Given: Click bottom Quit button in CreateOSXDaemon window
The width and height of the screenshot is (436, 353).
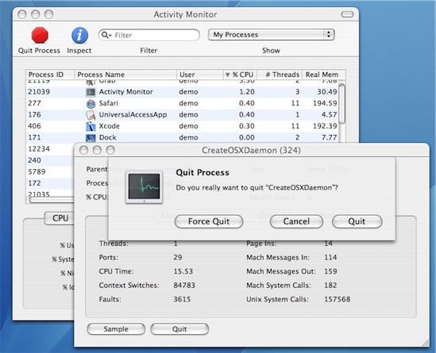Looking at the screenshot, I should point(179,329).
